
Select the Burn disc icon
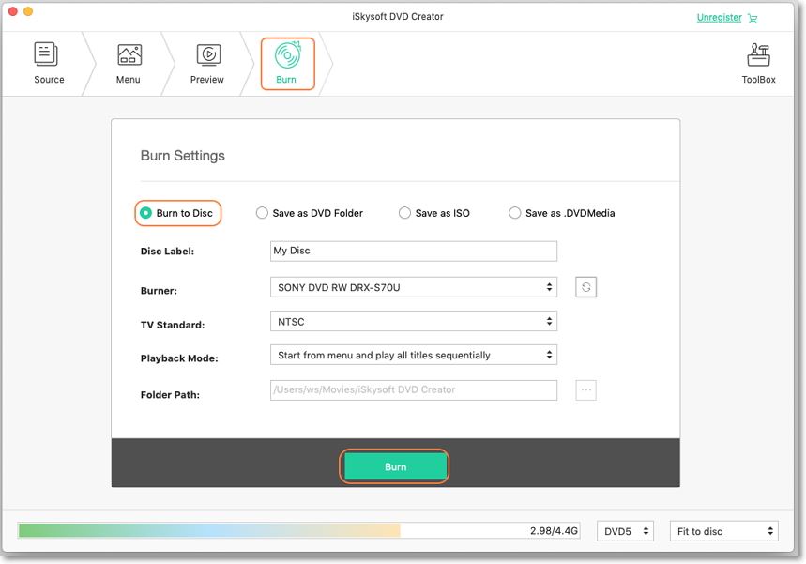point(286,56)
